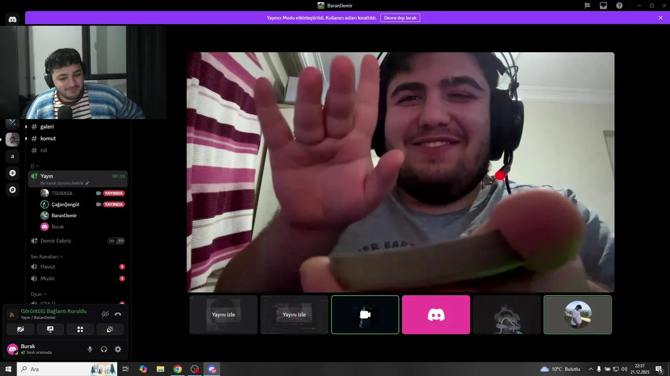This screenshot has height=376, width=670.
Task: Dismiss the Streamer Mode banner
Action: pyautogui.click(x=661, y=18)
